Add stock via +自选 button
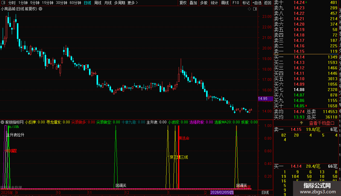This screenshot has width=341, height=196. pyautogui.click(x=257, y=3)
